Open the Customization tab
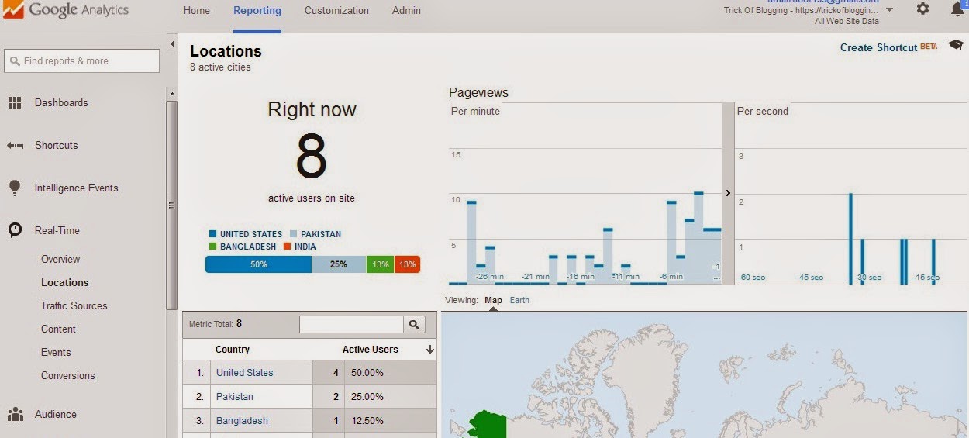 pyautogui.click(x=336, y=11)
